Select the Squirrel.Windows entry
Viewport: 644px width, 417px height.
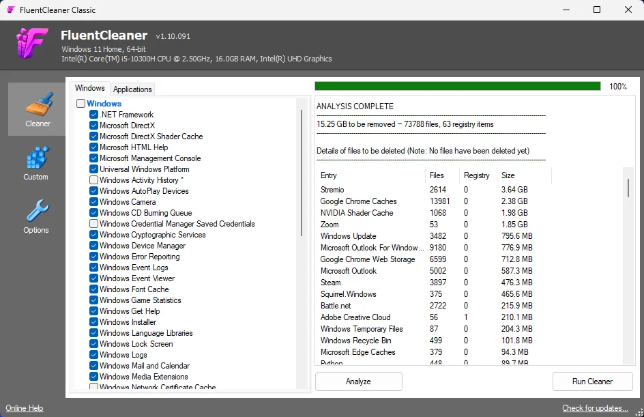click(435, 294)
